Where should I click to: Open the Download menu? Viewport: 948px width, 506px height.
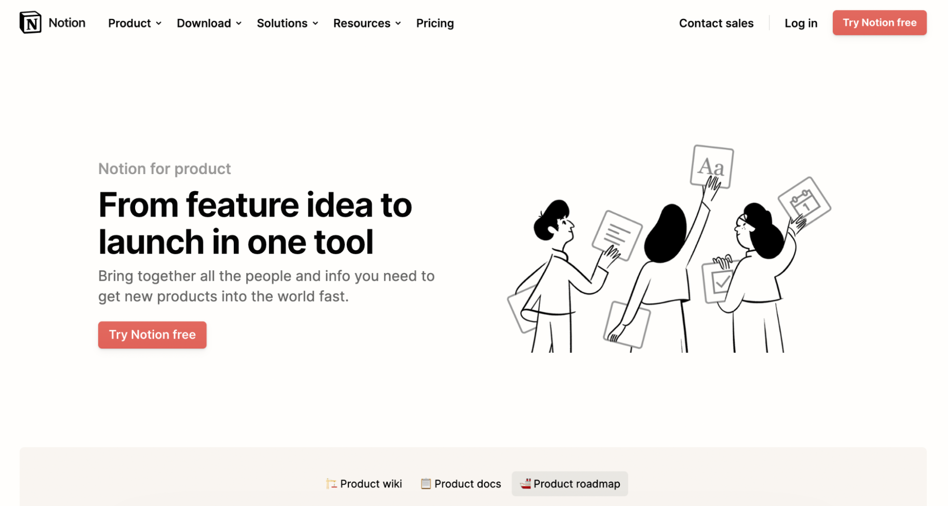209,23
